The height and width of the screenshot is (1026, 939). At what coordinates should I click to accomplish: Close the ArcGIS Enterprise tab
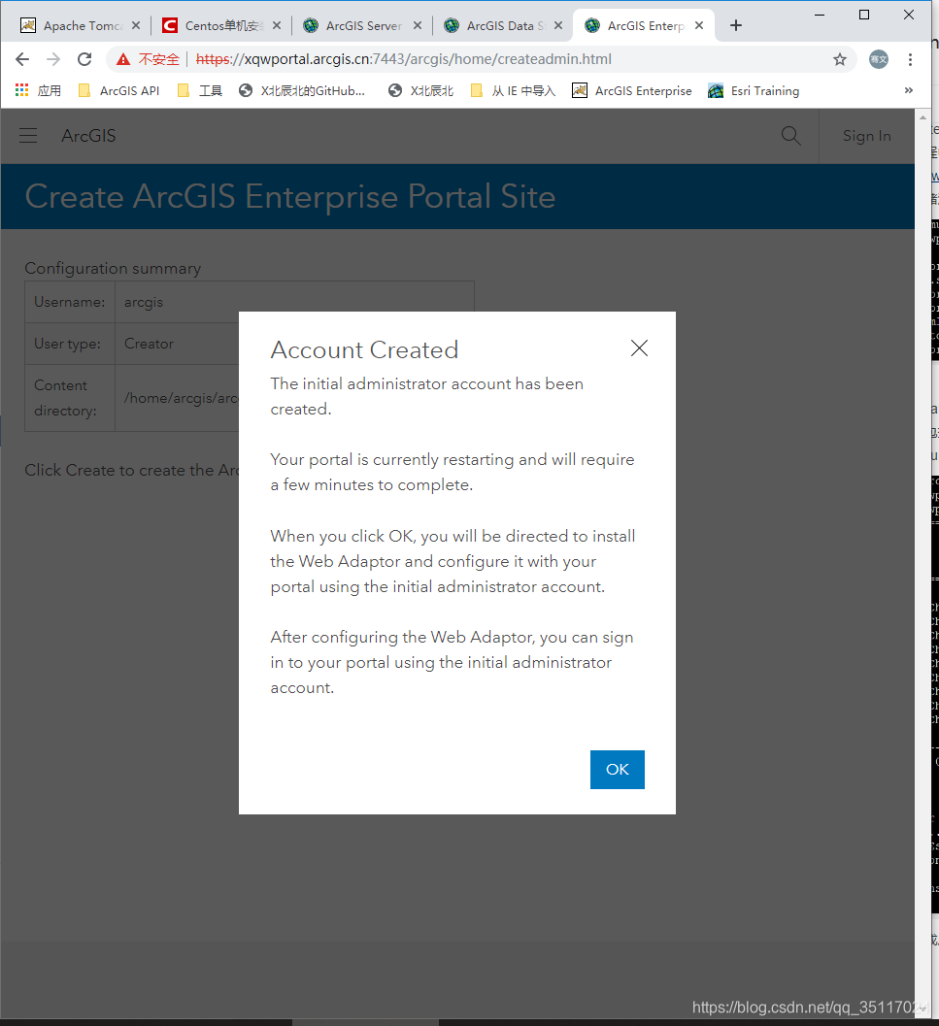tap(699, 25)
